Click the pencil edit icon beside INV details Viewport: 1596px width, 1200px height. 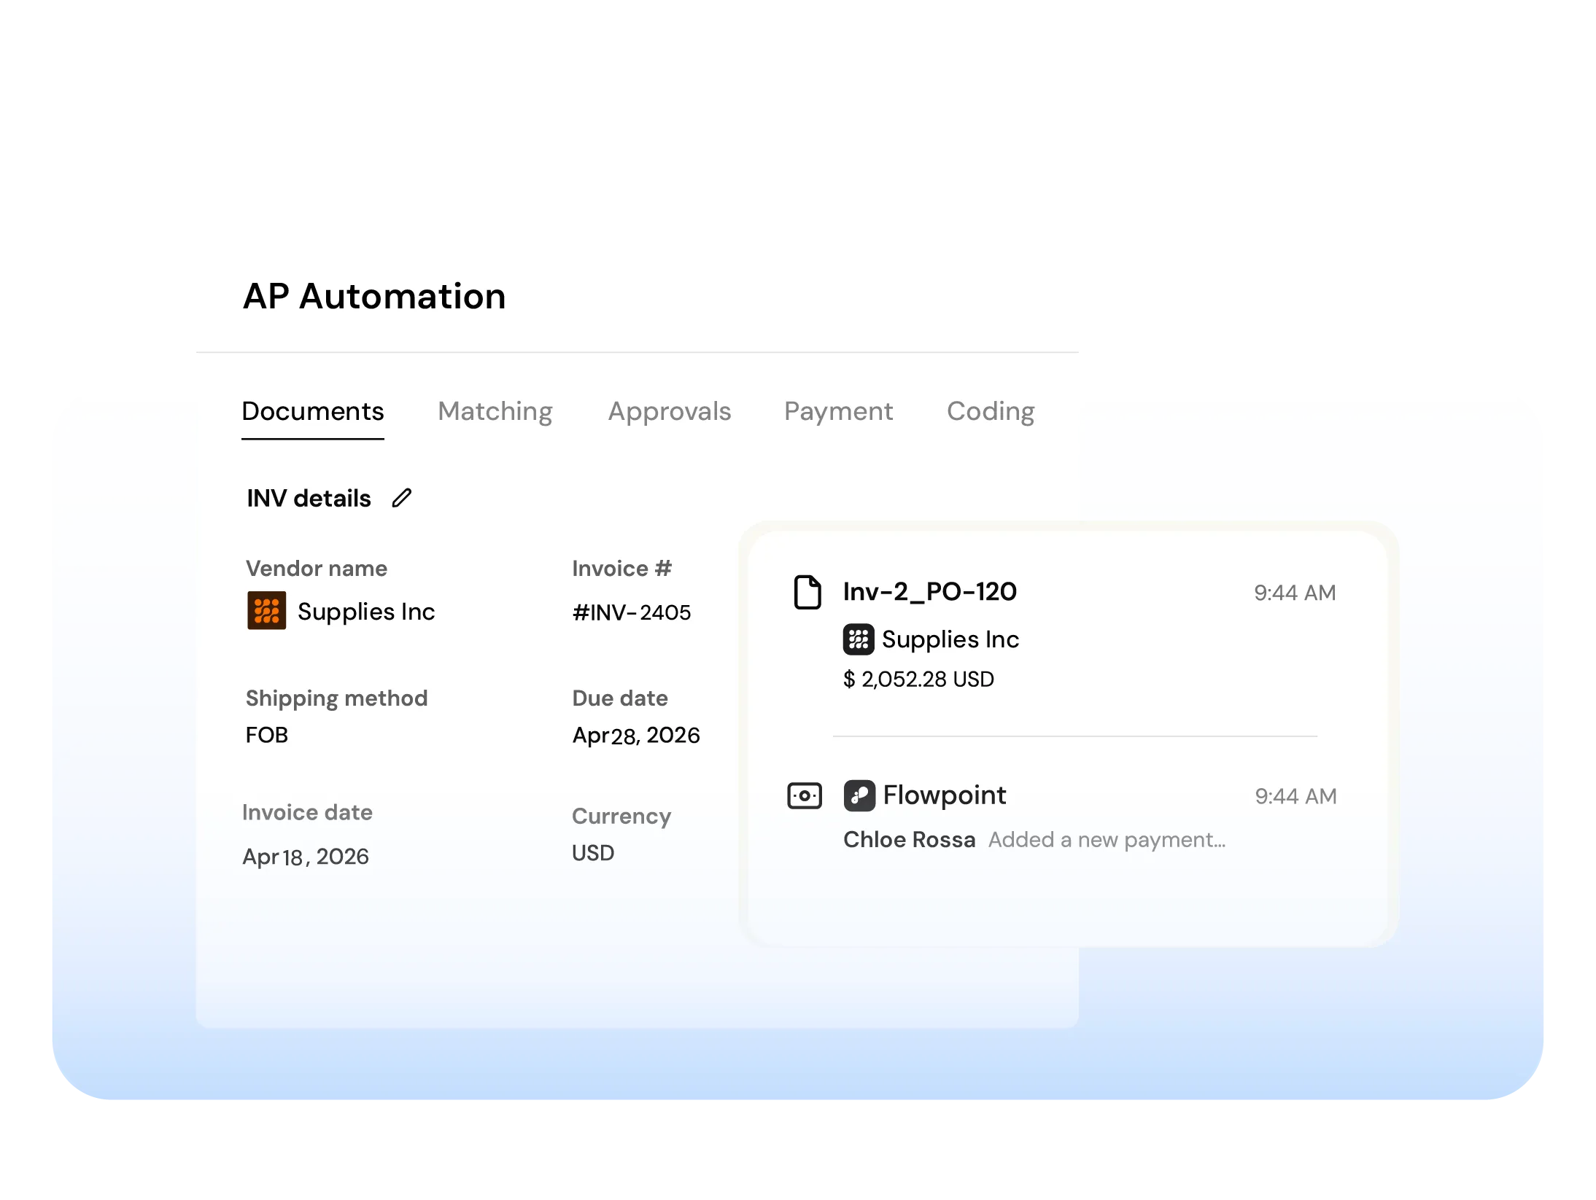click(x=401, y=498)
